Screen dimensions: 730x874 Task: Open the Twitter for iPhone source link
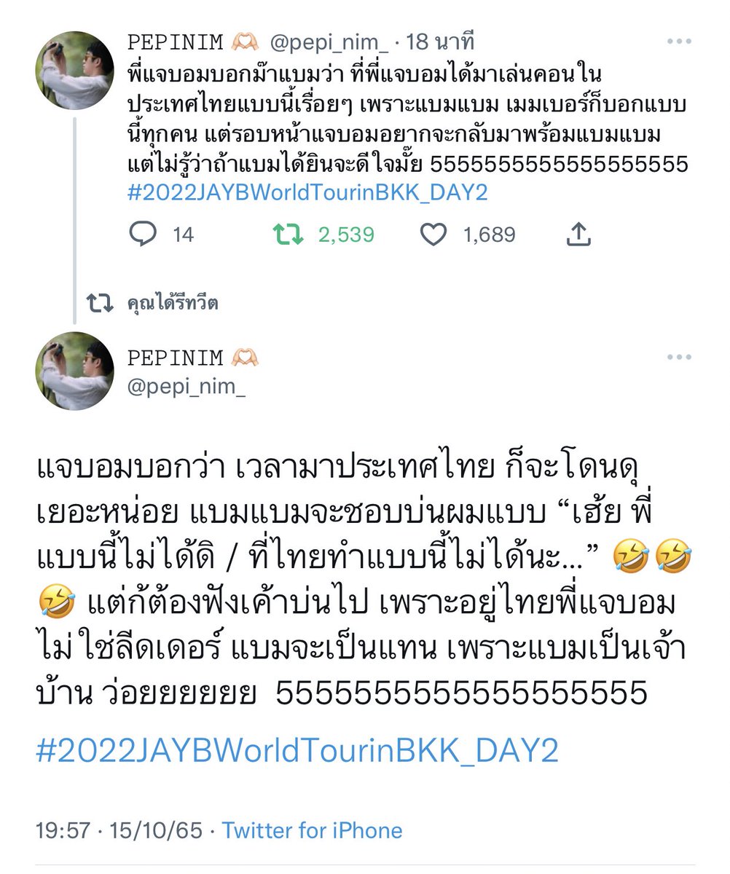coord(312,830)
